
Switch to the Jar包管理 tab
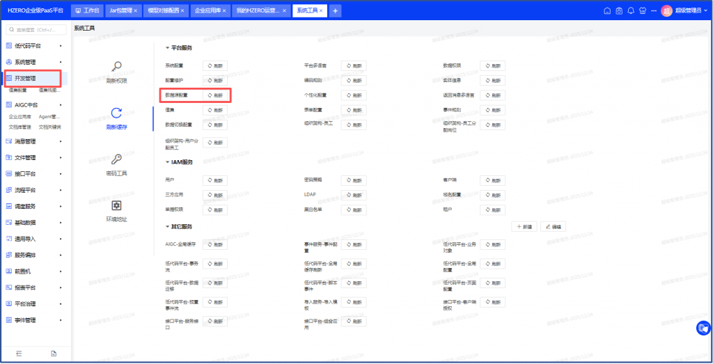click(121, 11)
